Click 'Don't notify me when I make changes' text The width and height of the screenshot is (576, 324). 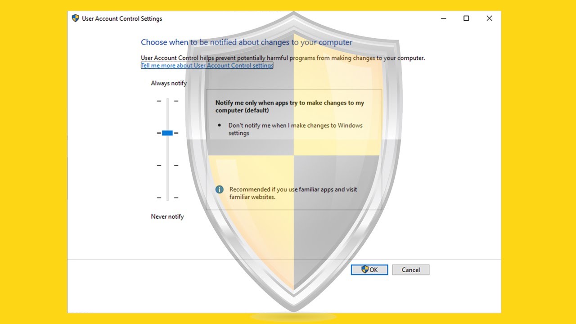tap(295, 129)
